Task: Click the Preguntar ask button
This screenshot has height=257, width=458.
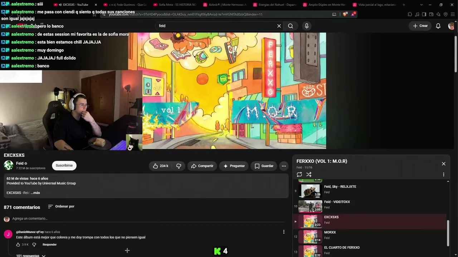Action: pos(234,166)
